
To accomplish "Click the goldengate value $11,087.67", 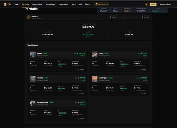I will [x=110, y=88].
